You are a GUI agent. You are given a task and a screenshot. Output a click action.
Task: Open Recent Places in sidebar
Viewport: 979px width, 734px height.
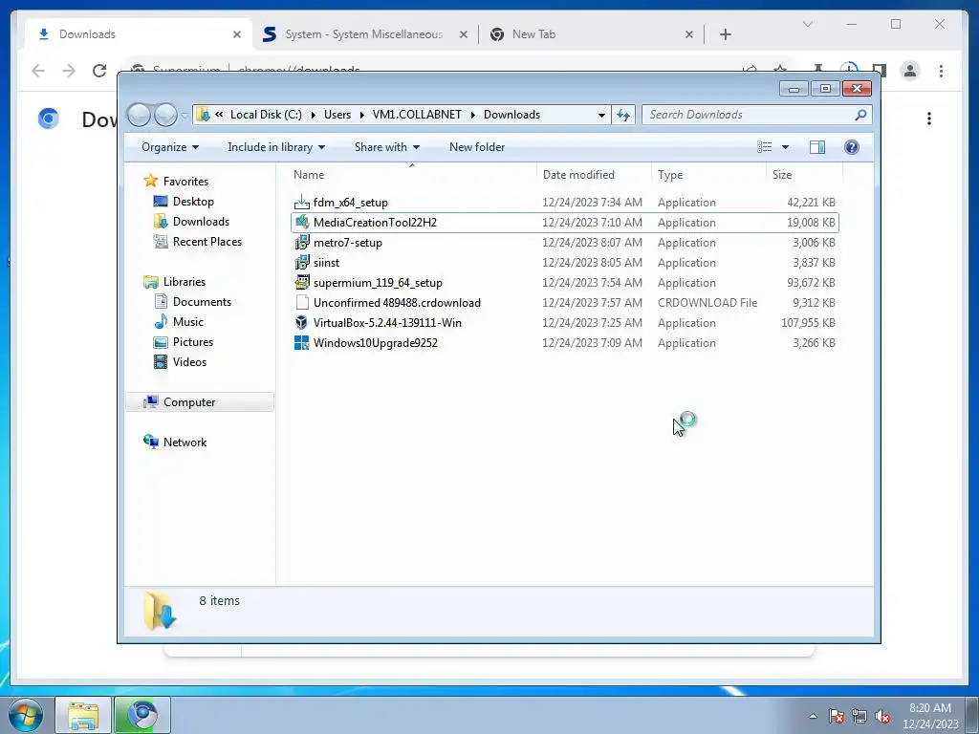(207, 242)
